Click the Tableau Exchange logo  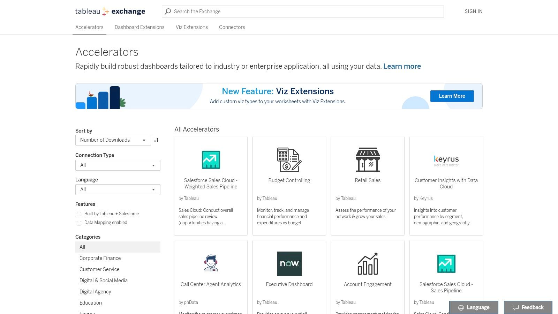coord(110,11)
